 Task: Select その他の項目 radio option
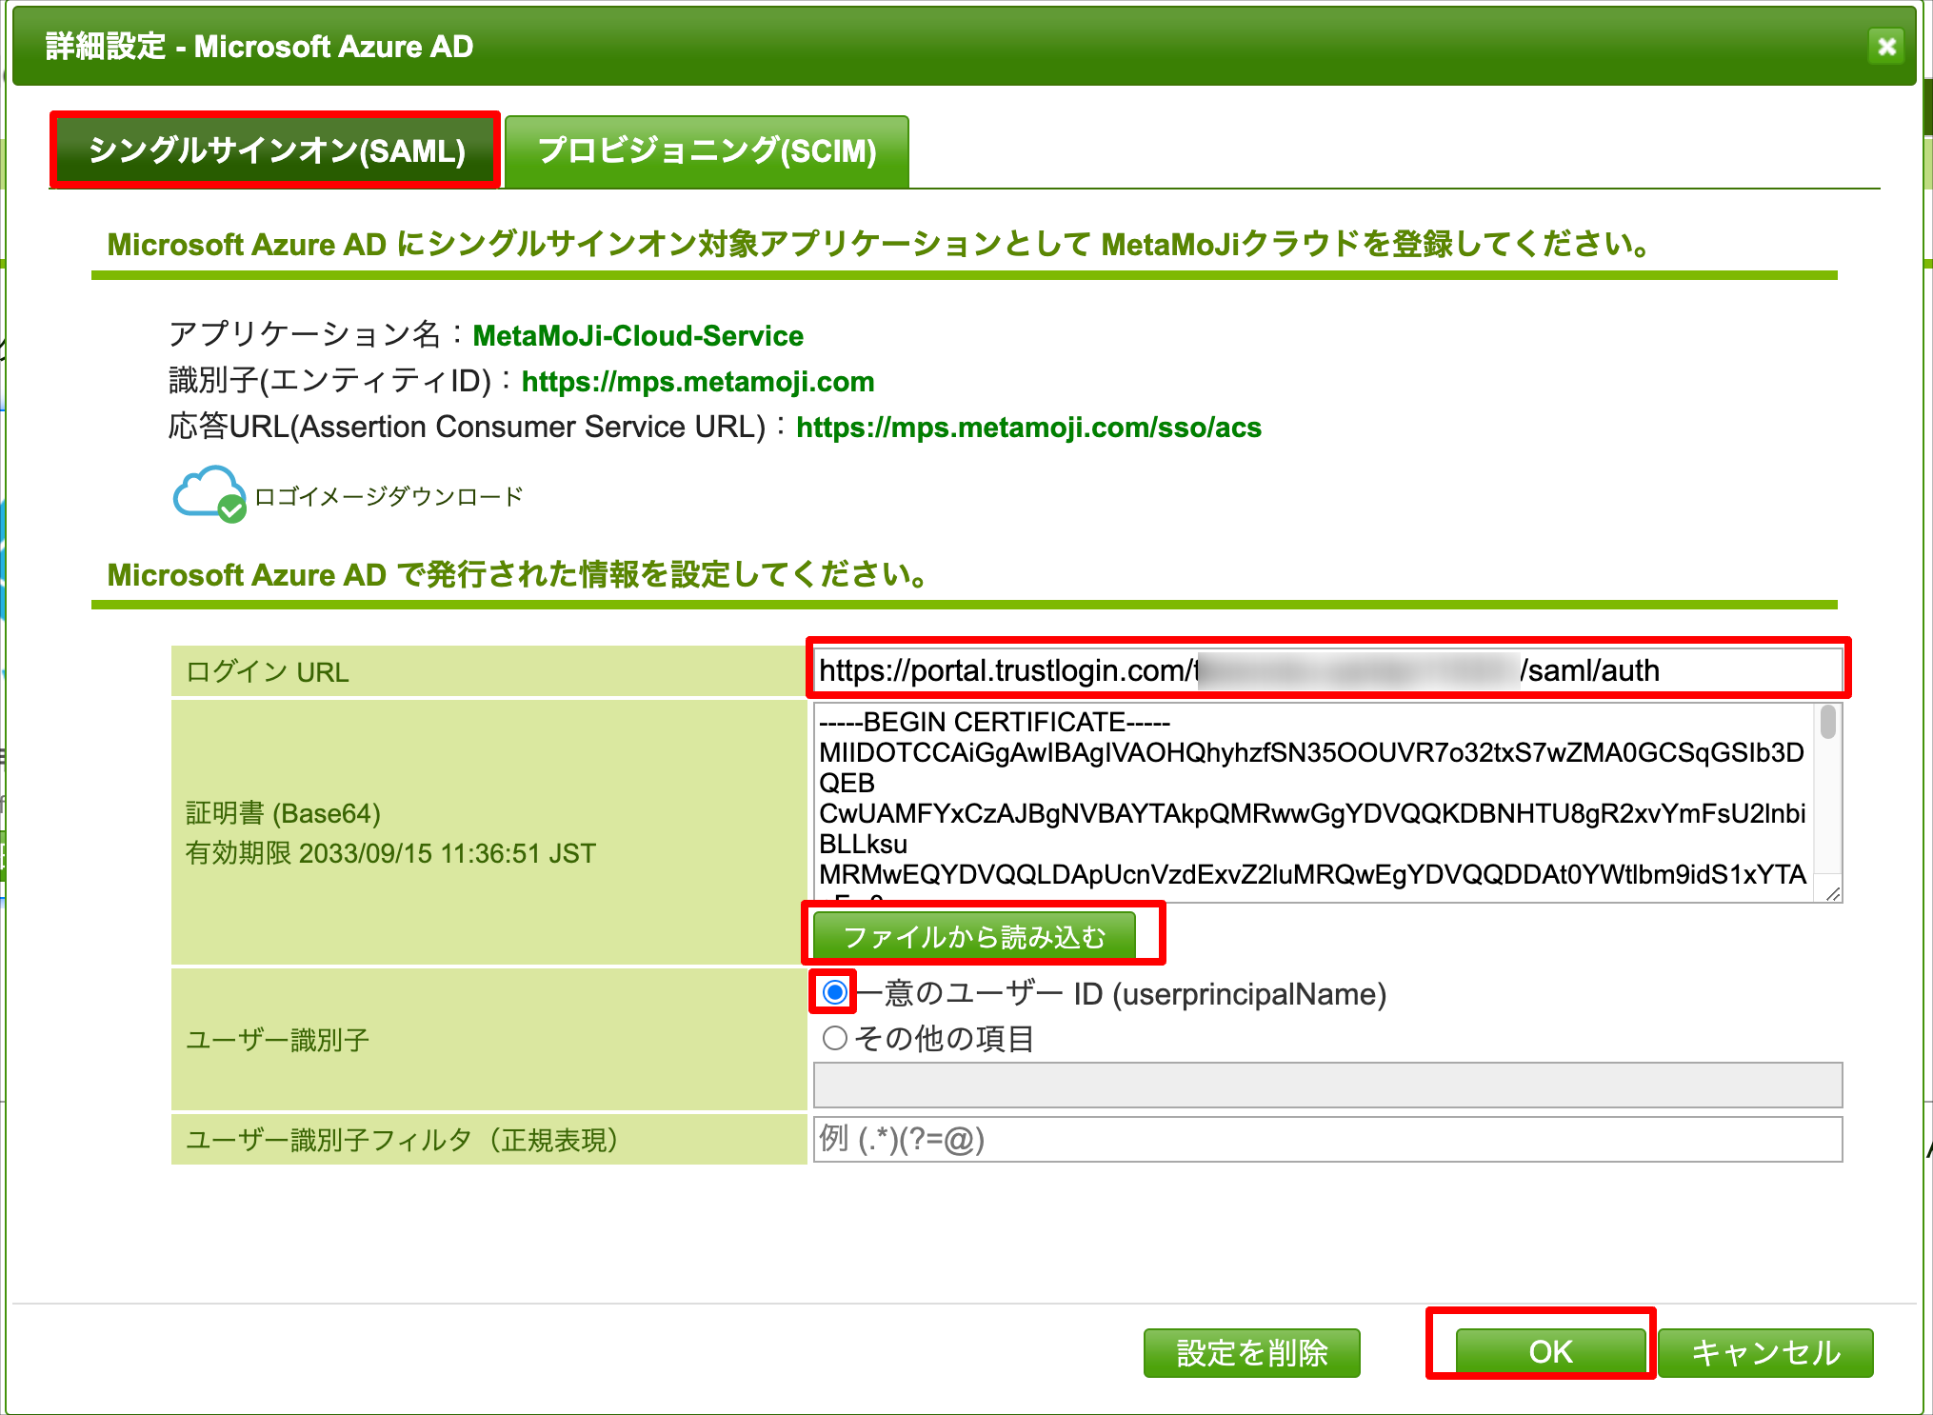(835, 1038)
